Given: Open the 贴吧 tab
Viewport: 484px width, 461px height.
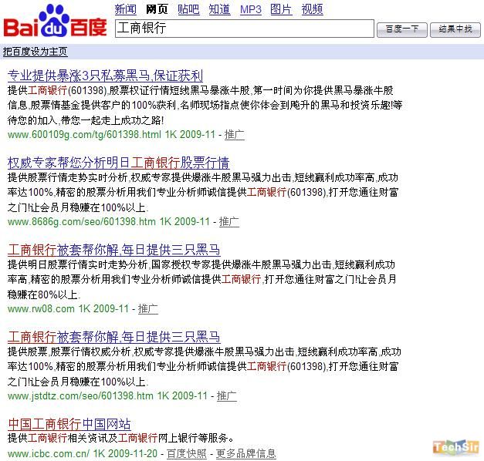Looking at the screenshot, I should [x=188, y=9].
